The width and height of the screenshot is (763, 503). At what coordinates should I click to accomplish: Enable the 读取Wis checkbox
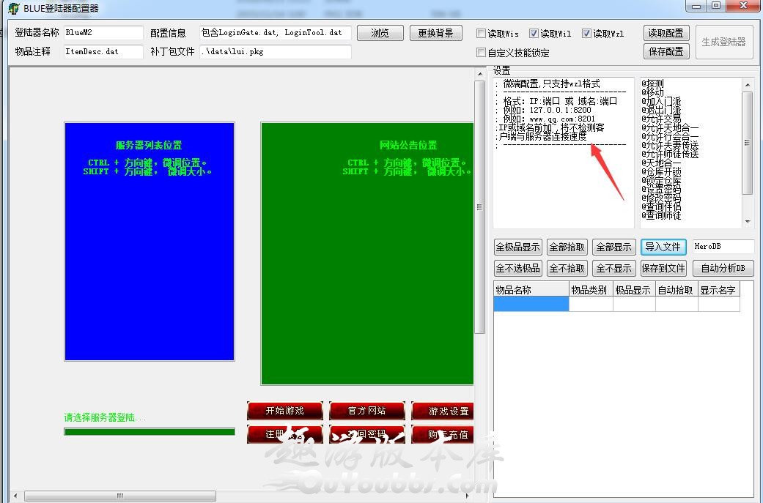pos(481,34)
